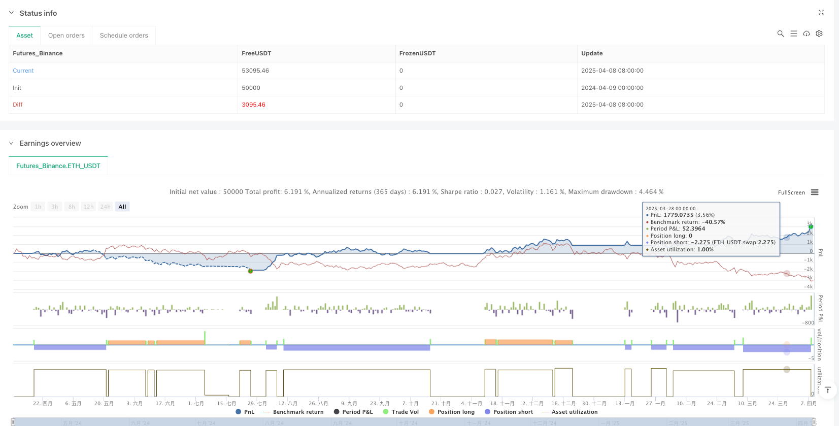Switch to the Schedule orders tab
839x426 pixels.
(x=124, y=36)
